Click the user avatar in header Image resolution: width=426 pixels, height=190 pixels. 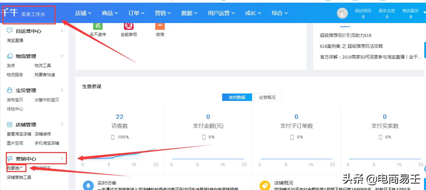pos(342,13)
